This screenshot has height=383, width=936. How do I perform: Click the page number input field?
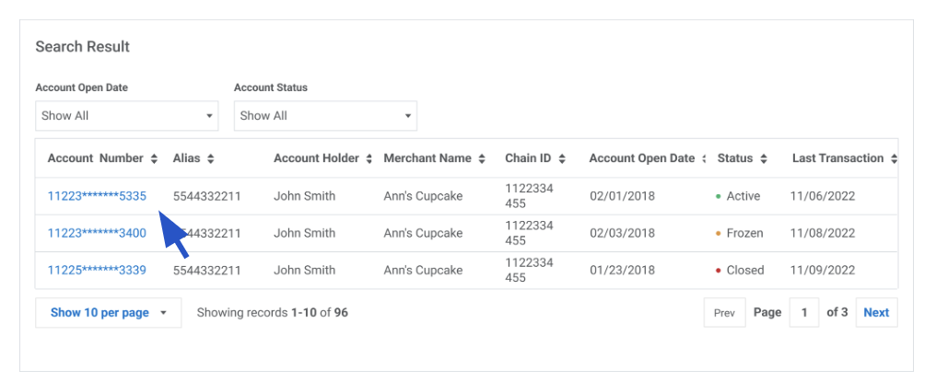pyautogui.click(x=803, y=313)
